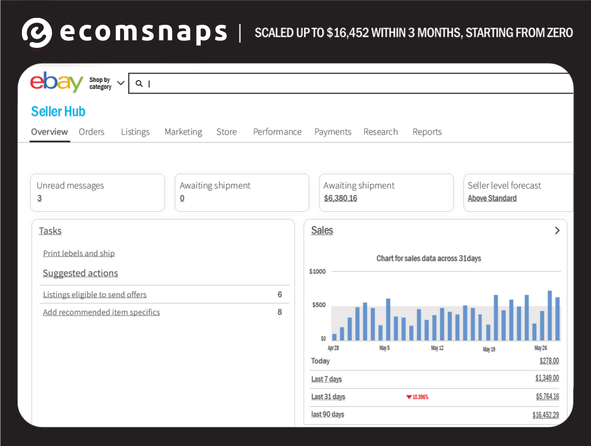The image size is (591, 446).
Task: Click the Unread messages card label
Action: click(x=70, y=186)
